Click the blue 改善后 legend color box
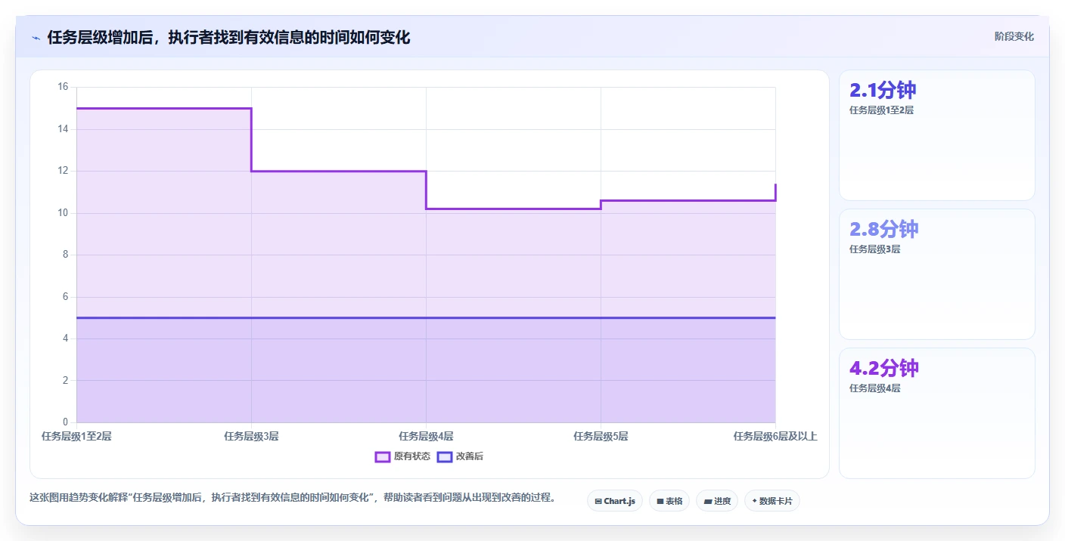 pos(445,456)
